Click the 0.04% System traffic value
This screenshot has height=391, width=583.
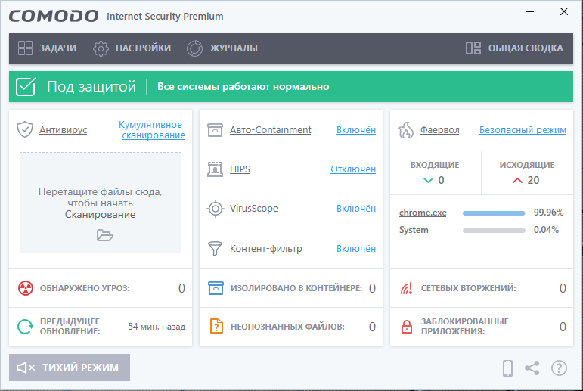(546, 230)
